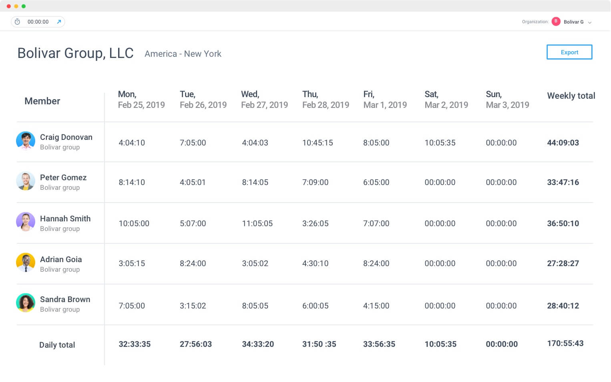Image resolution: width=611 pixels, height=382 pixels.
Task: Click the blue arrow expand timer icon
Action: [x=59, y=22]
